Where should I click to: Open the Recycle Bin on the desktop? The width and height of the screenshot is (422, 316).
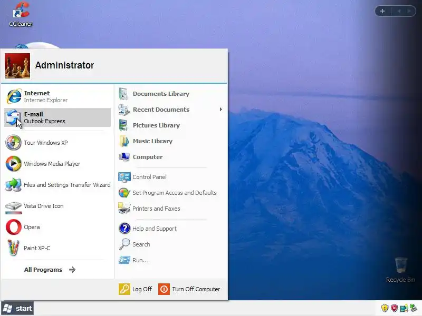[400, 270]
